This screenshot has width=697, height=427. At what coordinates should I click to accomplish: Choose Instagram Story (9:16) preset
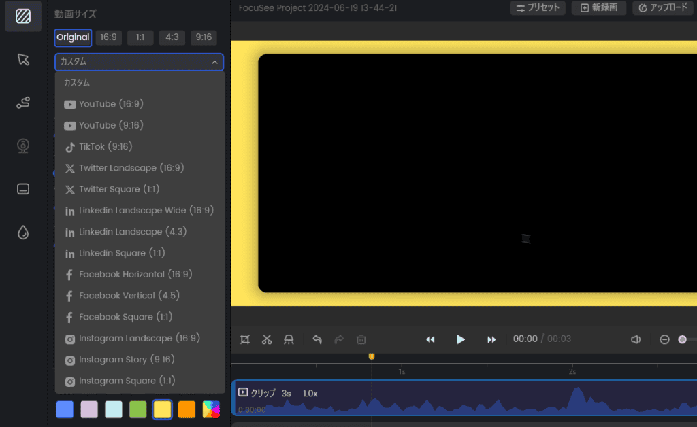pos(140,360)
